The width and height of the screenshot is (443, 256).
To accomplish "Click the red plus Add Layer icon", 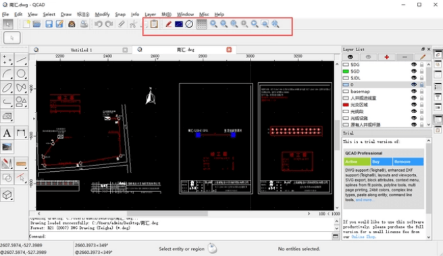I will [x=386, y=57].
